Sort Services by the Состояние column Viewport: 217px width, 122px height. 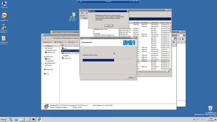pos(145,23)
